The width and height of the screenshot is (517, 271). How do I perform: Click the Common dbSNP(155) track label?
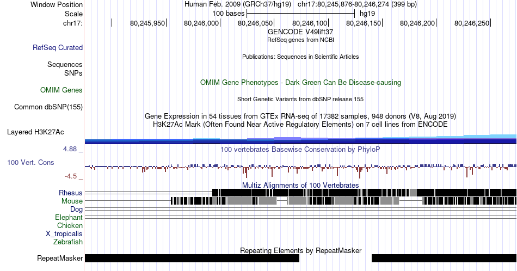point(48,107)
